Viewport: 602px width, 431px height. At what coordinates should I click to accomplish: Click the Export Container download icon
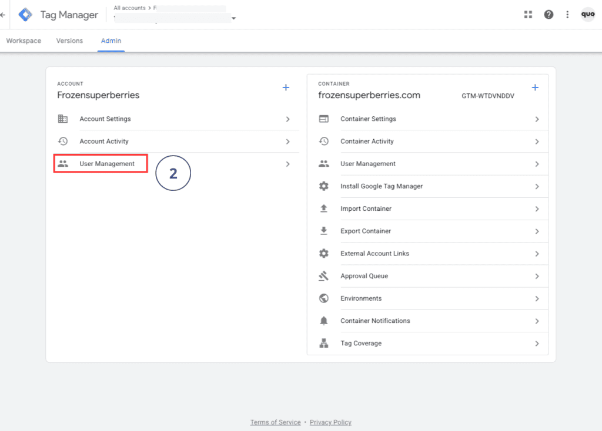coord(324,231)
